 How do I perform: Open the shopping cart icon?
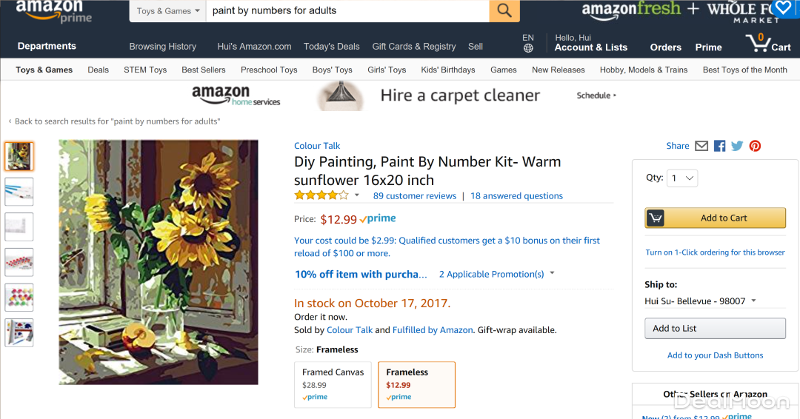click(x=768, y=43)
